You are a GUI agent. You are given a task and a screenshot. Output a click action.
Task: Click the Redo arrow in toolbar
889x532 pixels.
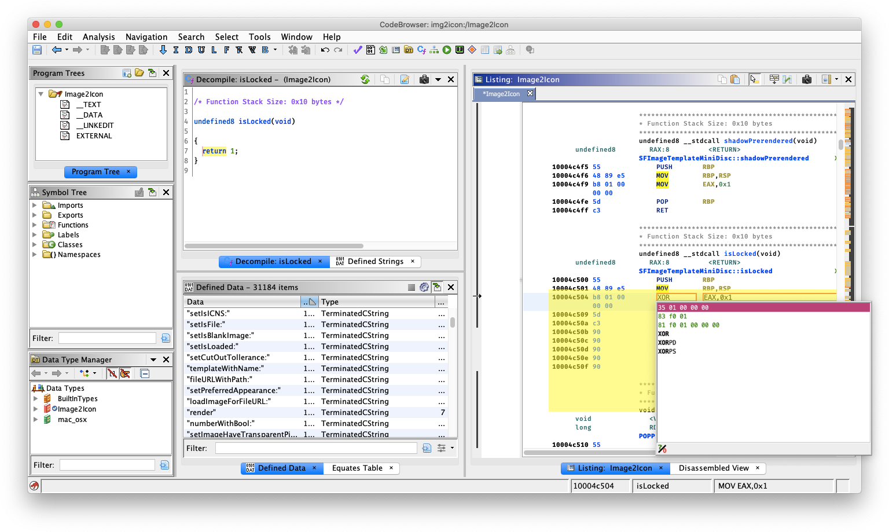click(x=338, y=50)
